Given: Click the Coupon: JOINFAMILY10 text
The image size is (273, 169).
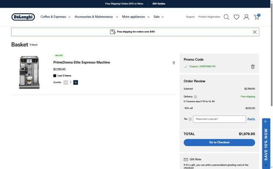Looking at the screenshot, I should pyautogui.click(x=202, y=67).
